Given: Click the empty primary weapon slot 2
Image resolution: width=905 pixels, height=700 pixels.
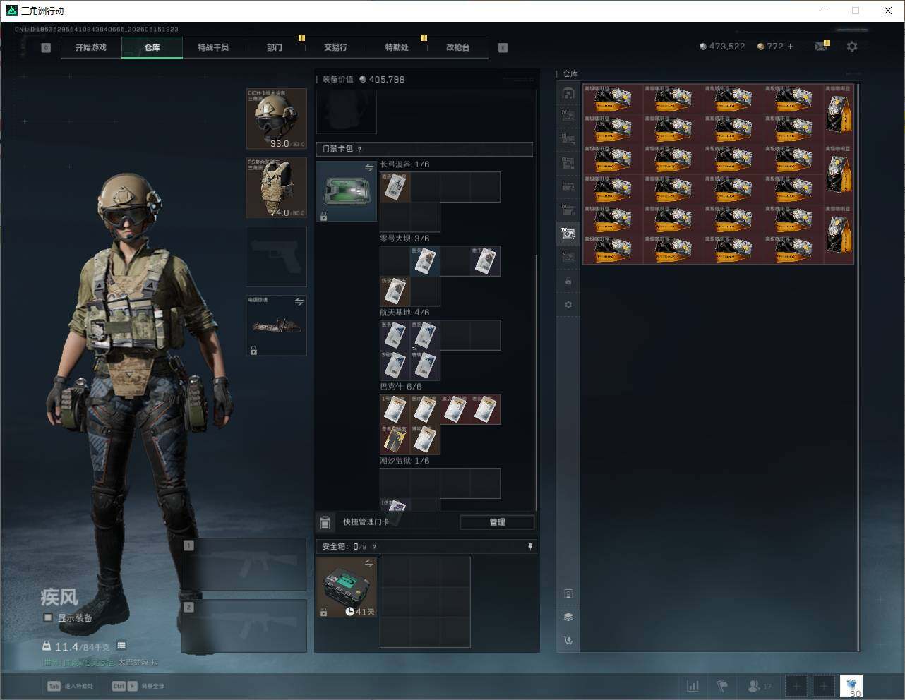Looking at the screenshot, I should (244, 626).
